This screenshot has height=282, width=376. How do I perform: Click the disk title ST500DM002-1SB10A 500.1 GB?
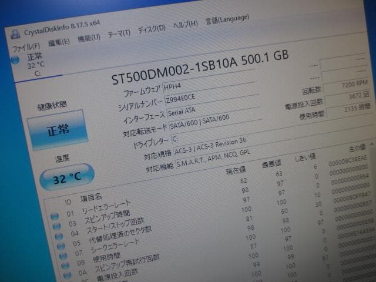200,68
